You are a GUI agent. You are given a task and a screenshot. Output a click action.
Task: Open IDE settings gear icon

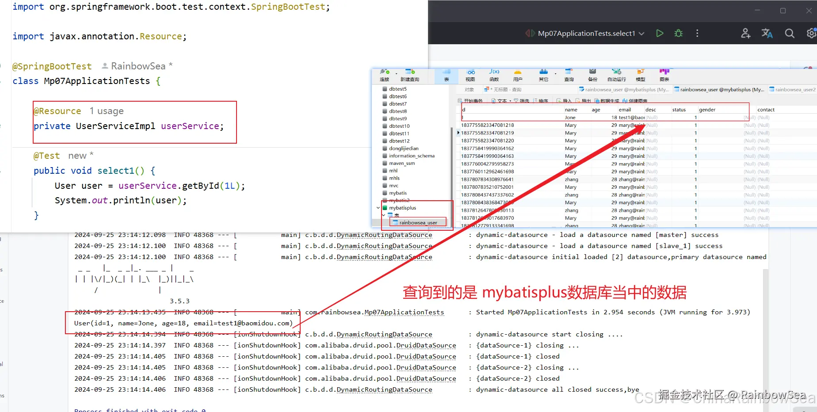tap(811, 33)
